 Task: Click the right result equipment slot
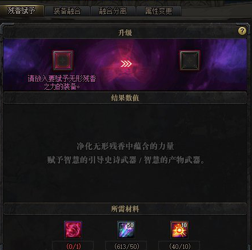coord(190,61)
